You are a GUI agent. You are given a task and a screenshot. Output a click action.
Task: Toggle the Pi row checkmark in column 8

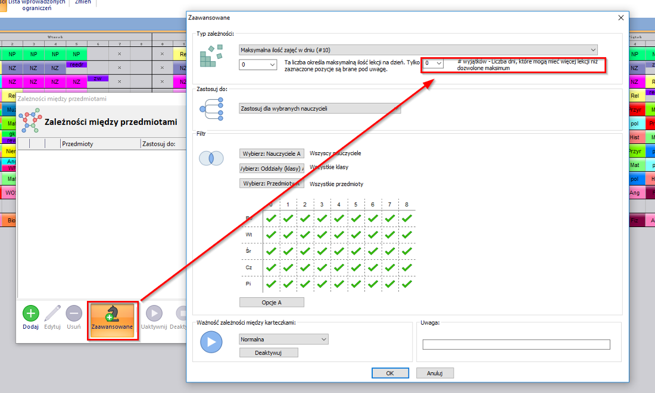[x=407, y=284]
